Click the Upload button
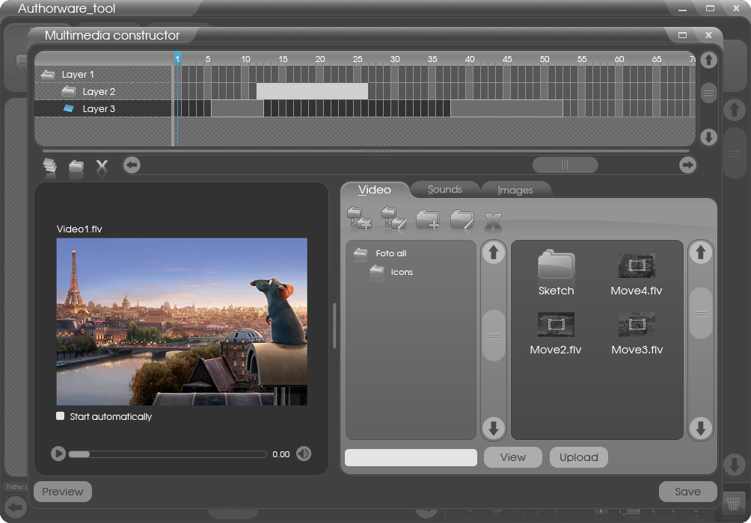751x523 pixels. [578, 457]
